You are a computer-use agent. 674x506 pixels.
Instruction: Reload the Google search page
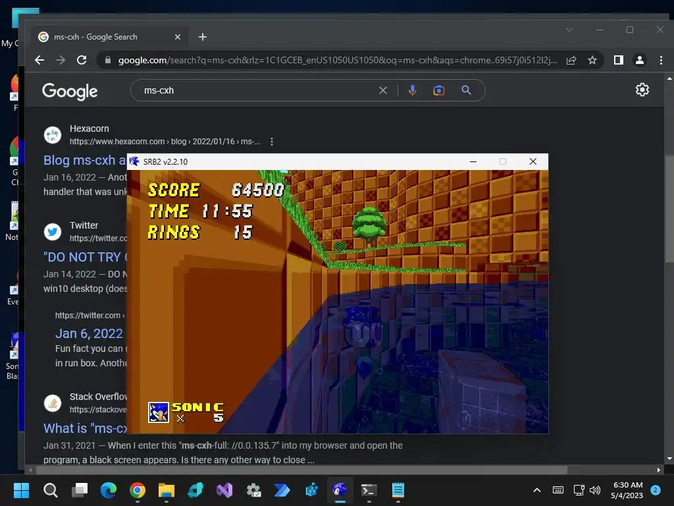(82, 60)
